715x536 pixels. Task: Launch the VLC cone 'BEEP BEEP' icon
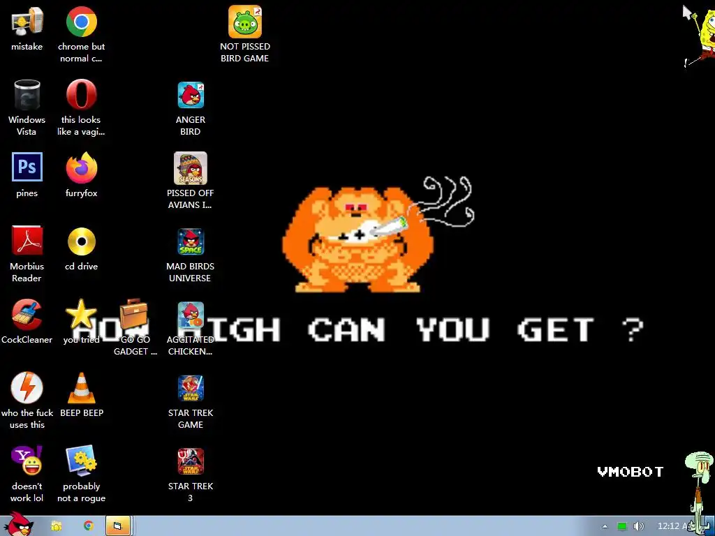[81, 388]
